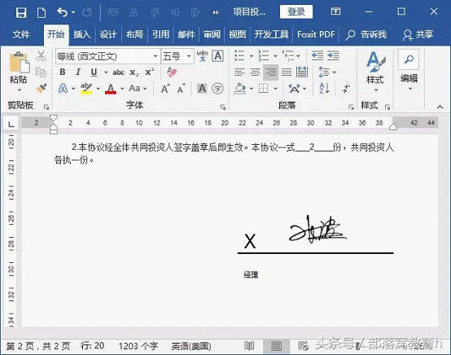Sort the selection (A–Z sort icon)
Viewport: 451px width, 355px height.
click(325, 88)
